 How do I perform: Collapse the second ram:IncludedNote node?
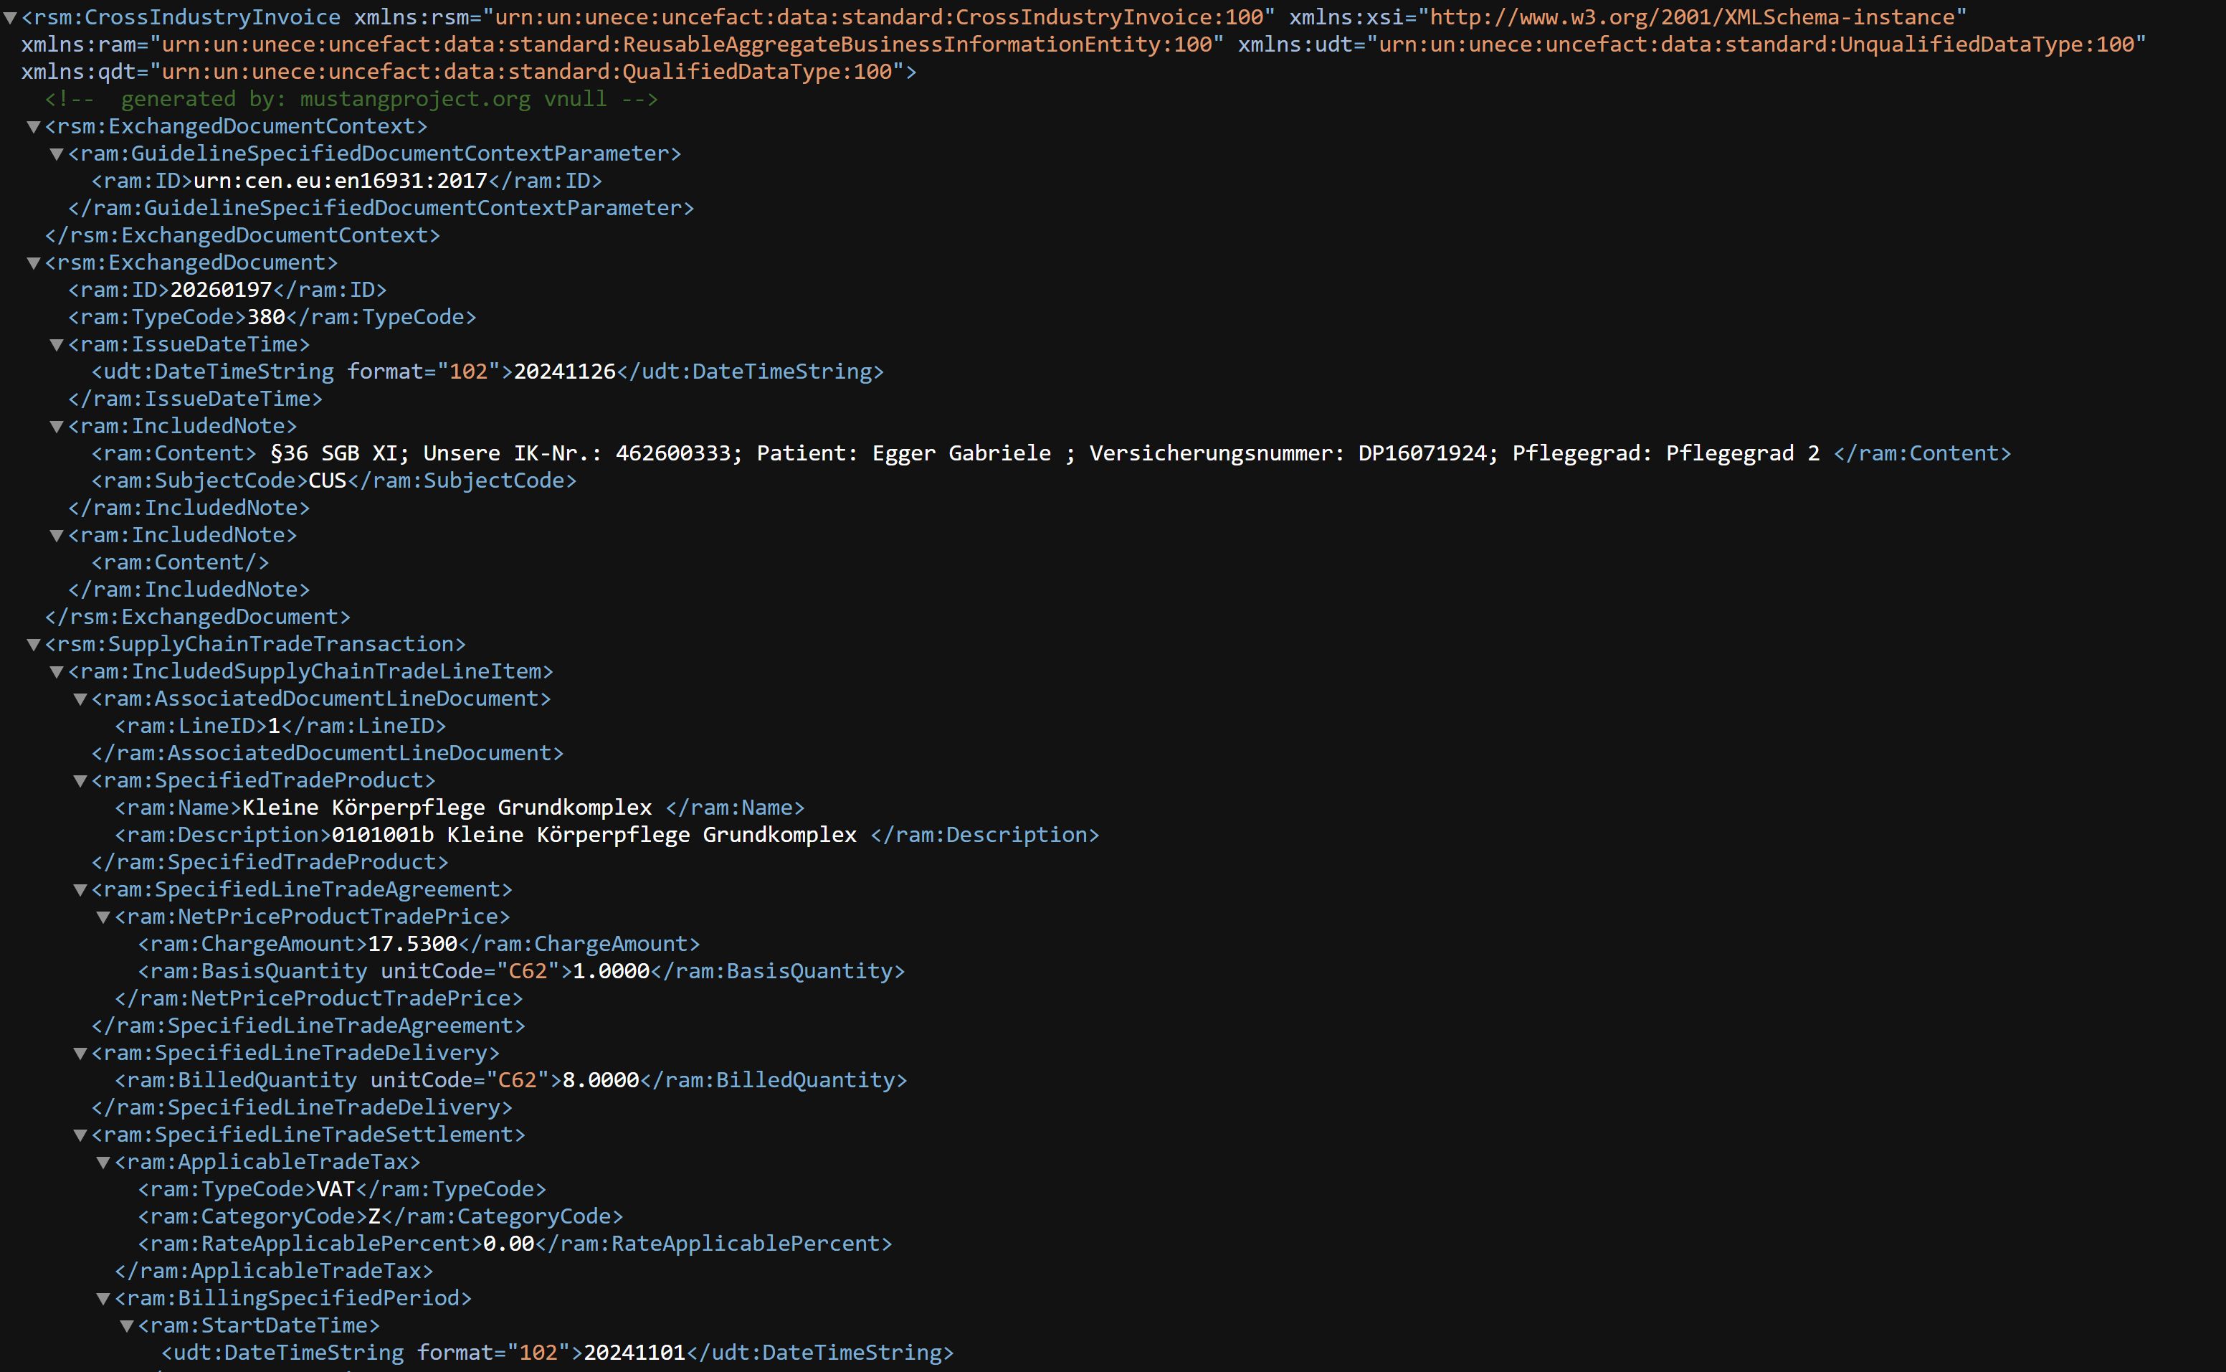pos(56,535)
